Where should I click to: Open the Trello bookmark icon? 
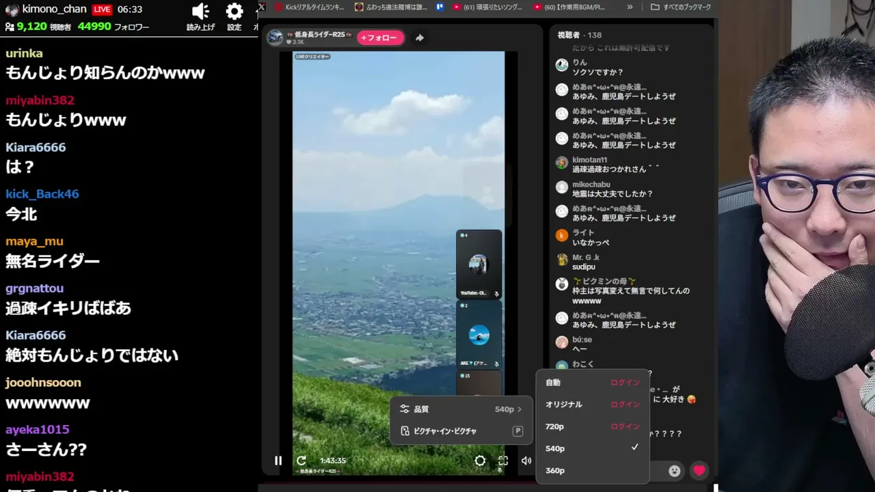440,7
